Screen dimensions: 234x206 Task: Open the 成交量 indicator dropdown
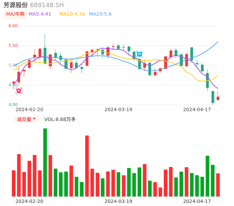pos(26,119)
